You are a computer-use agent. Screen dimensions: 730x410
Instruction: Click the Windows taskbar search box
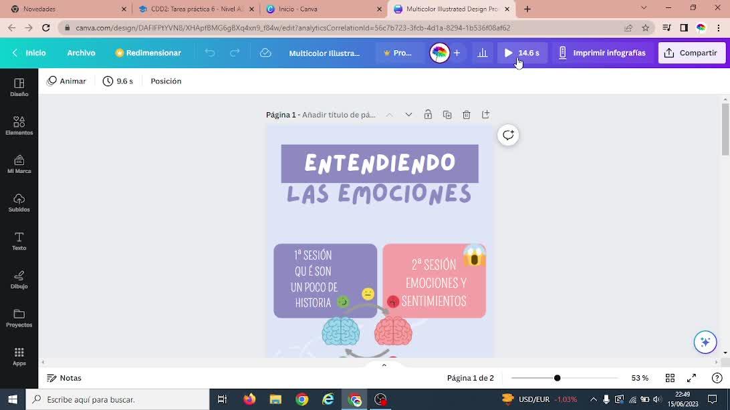click(118, 399)
